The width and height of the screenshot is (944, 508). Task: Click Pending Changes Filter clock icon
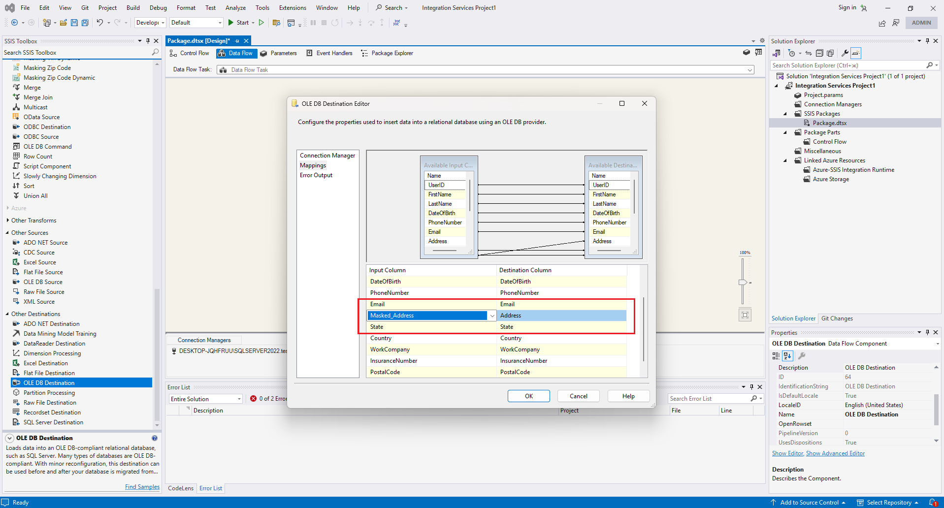tap(792, 53)
